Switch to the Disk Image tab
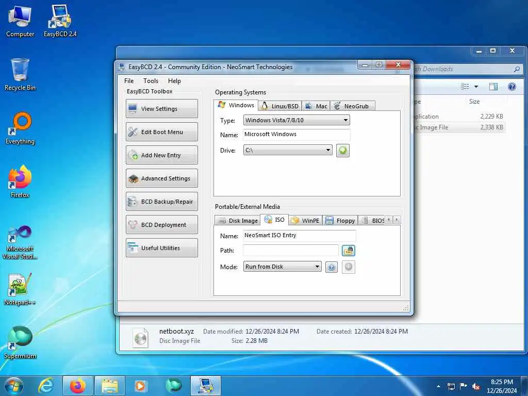 237,221
